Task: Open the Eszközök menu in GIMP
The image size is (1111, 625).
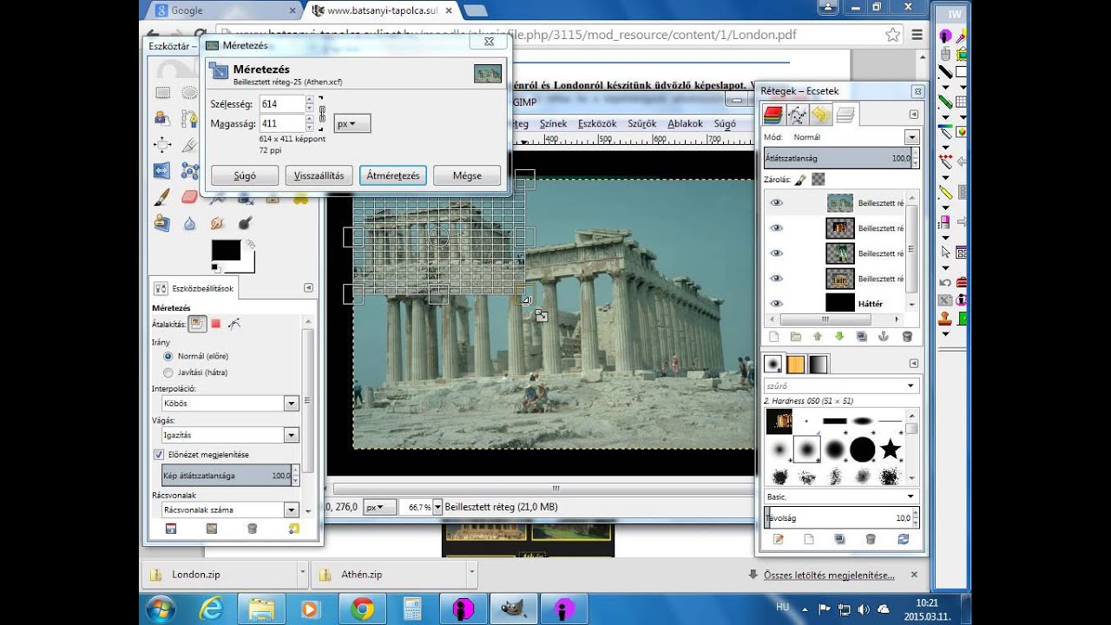Action: (597, 123)
